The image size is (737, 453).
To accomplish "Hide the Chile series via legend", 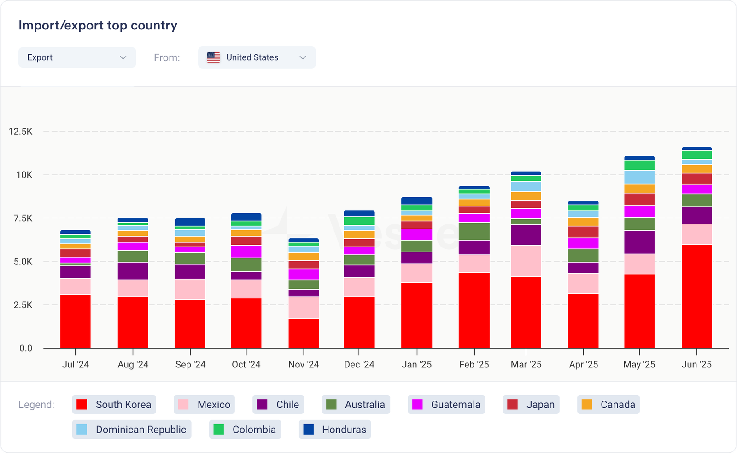I will coord(278,405).
